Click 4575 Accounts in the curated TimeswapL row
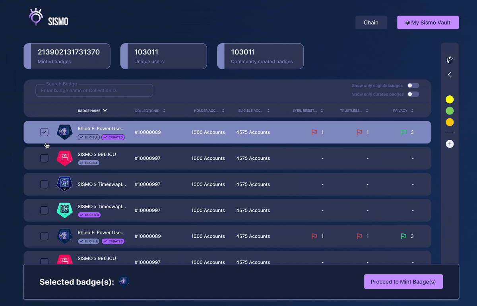The height and width of the screenshot is (306, 477). [253, 210]
